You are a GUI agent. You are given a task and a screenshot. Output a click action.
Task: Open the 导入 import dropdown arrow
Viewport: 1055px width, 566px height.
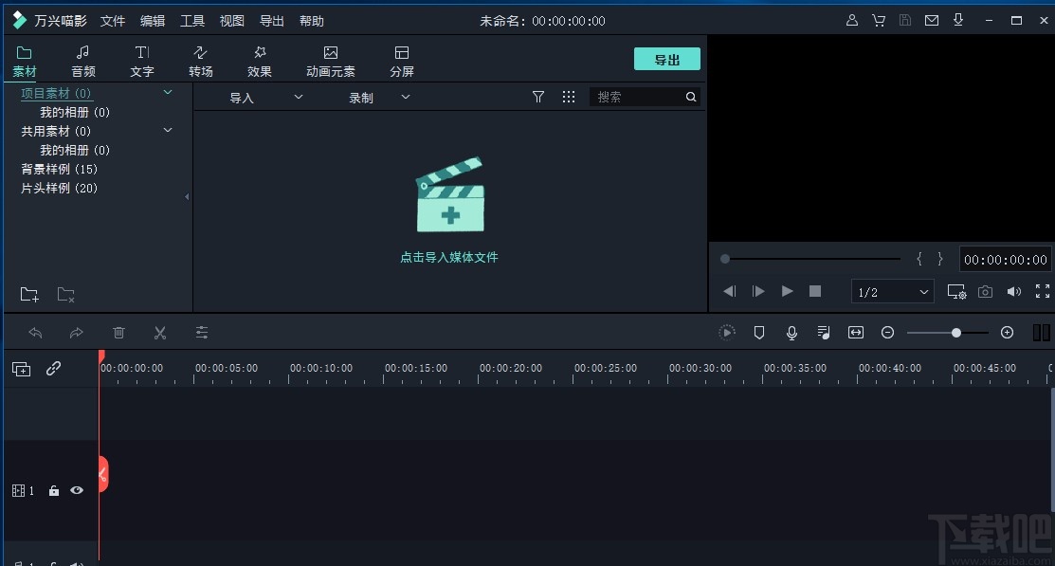click(298, 97)
